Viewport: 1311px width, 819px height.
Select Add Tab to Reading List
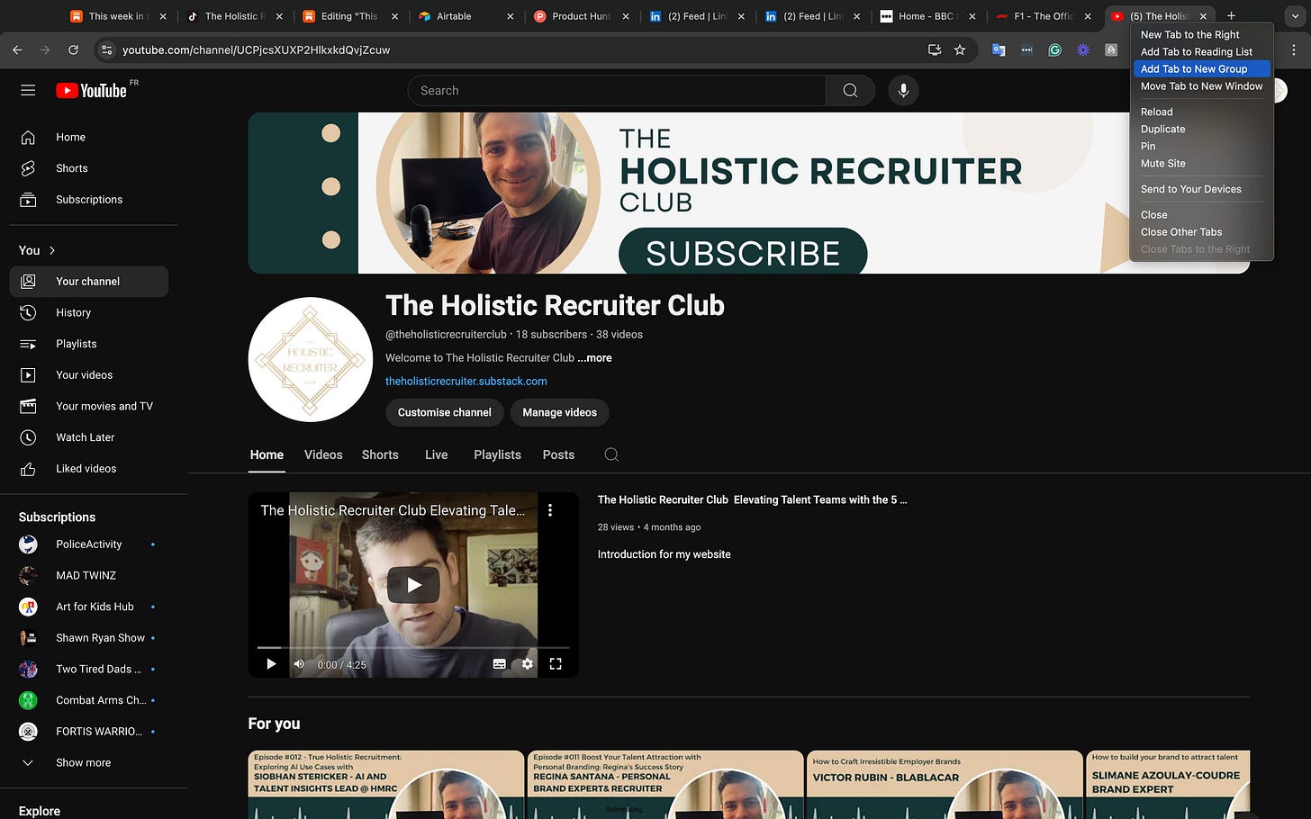click(1201, 51)
